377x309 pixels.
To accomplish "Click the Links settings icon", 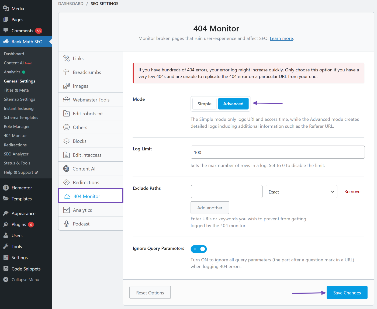I will [x=66, y=58].
